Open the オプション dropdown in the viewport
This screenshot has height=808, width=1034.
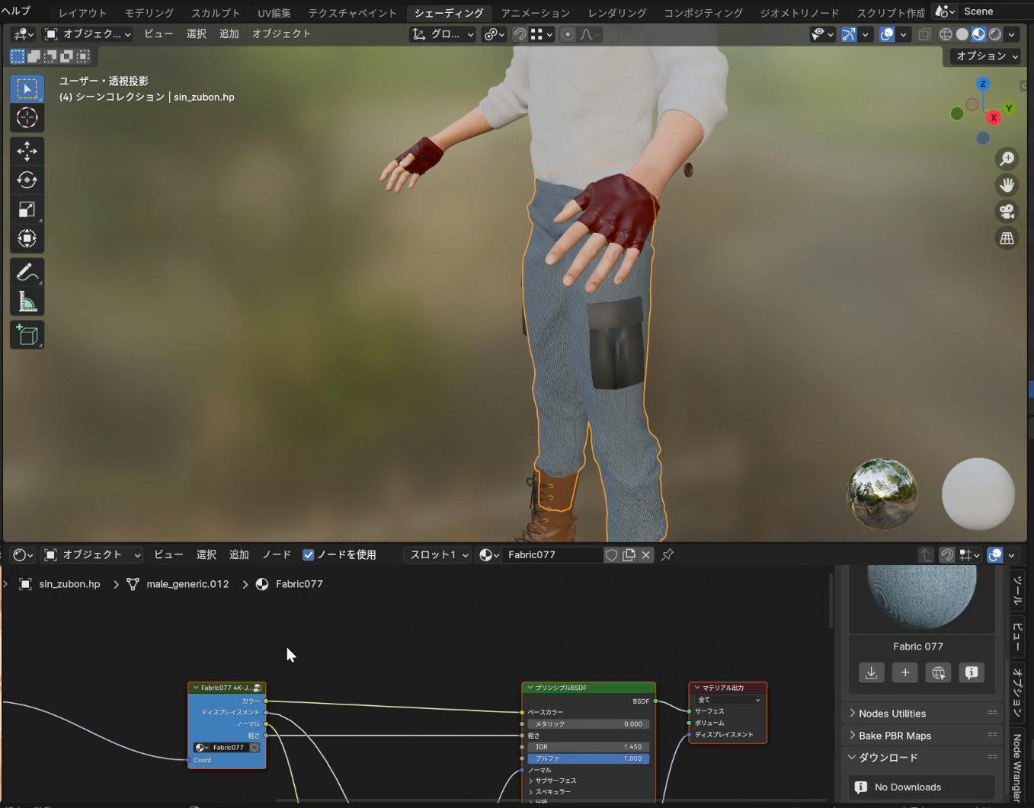[x=987, y=56]
